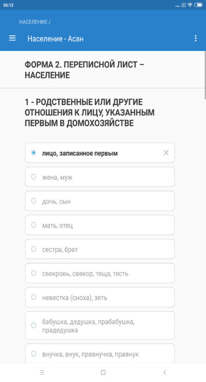Pick 'невестка (сноха), зять' option
Image resolution: width=206 pixels, height=382 pixels.
[x=100, y=297]
